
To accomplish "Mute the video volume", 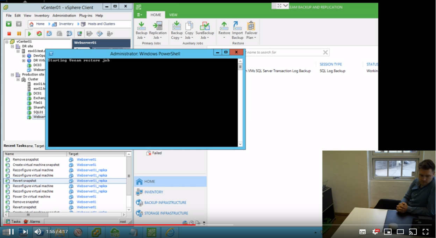I will [37, 231].
